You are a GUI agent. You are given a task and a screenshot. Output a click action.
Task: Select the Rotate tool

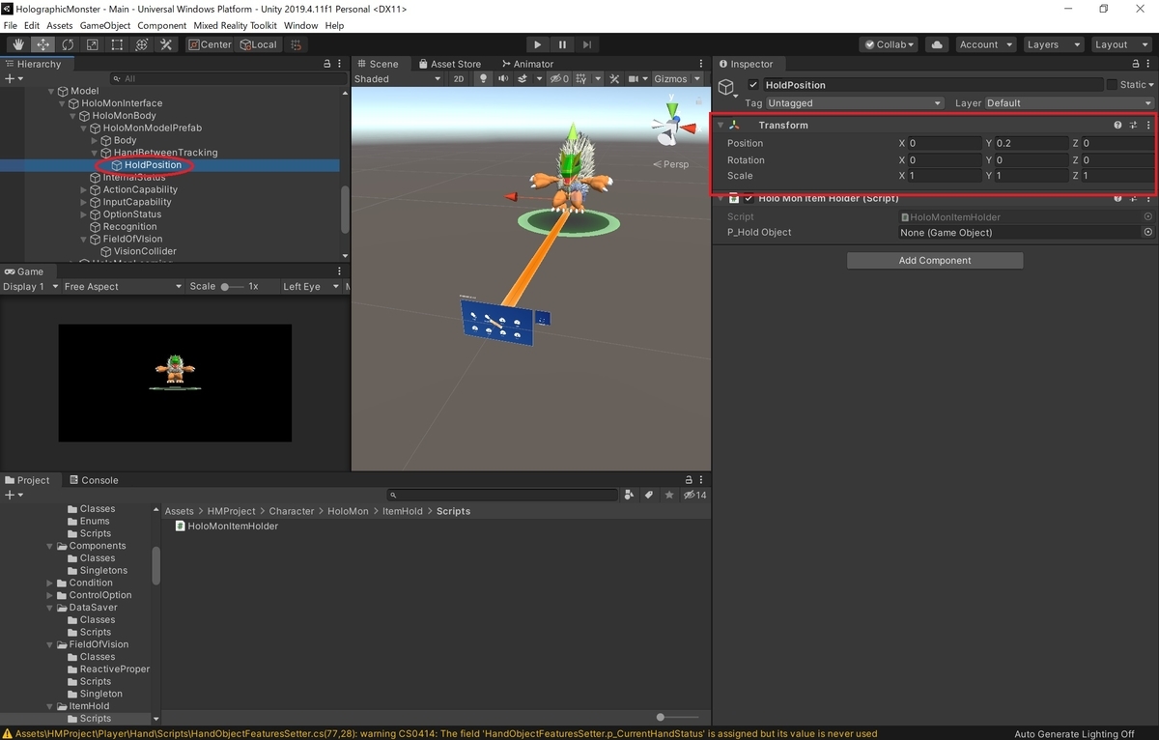pos(68,44)
